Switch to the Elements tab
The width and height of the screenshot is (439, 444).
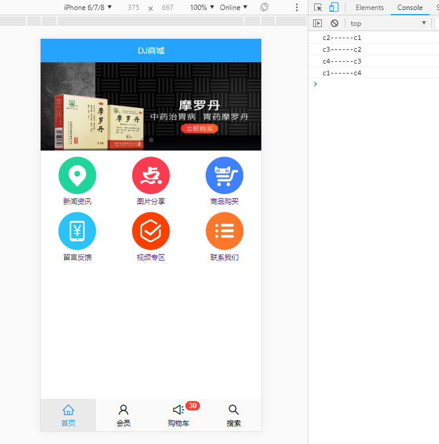coord(370,8)
